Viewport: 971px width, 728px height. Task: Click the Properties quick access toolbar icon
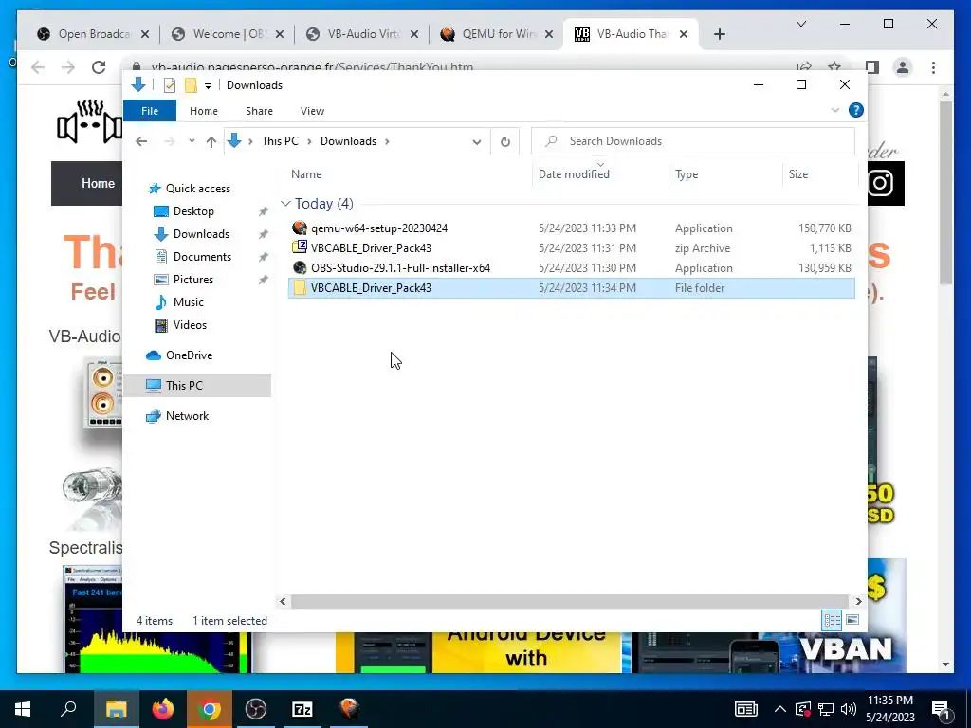(x=170, y=85)
